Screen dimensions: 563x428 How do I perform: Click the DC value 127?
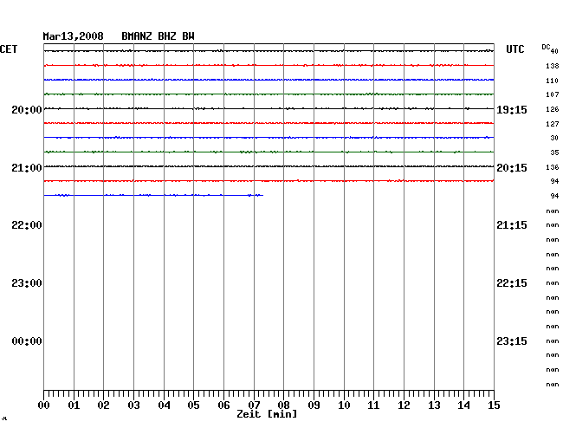[553, 124]
